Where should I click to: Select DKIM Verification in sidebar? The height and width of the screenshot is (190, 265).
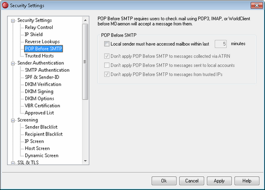(x=43, y=84)
